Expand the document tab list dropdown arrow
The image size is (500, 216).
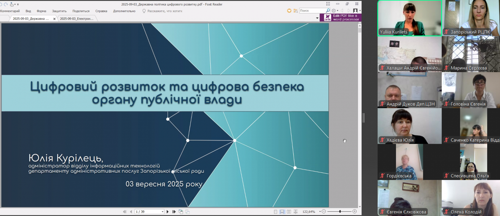click(x=317, y=18)
